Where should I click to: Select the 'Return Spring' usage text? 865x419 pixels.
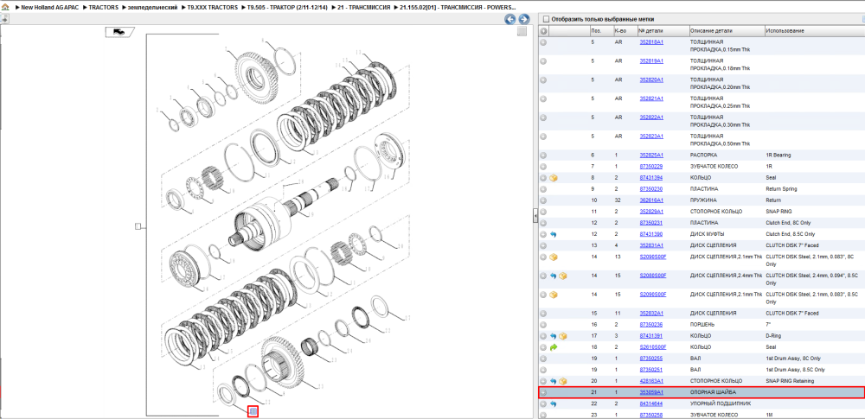point(782,189)
